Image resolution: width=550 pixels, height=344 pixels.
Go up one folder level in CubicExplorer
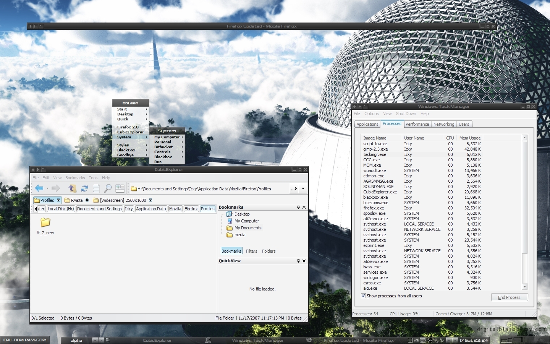73,188
